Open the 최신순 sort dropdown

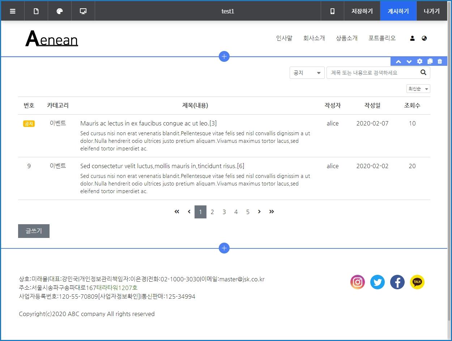(x=418, y=89)
